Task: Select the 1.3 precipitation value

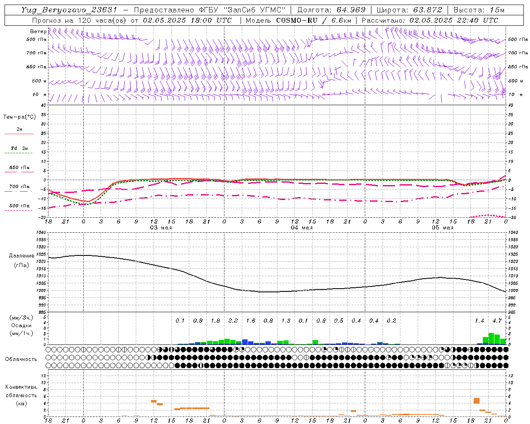Action: [x=286, y=321]
